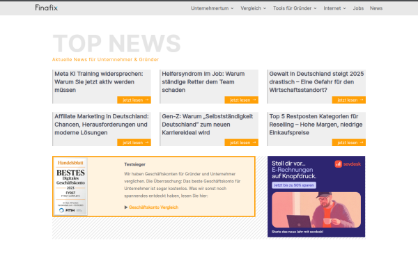This screenshot has height=261, width=418.
Task: Click Jetzt bis zu 50% sparen button
Action: click(x=294, y=185)
